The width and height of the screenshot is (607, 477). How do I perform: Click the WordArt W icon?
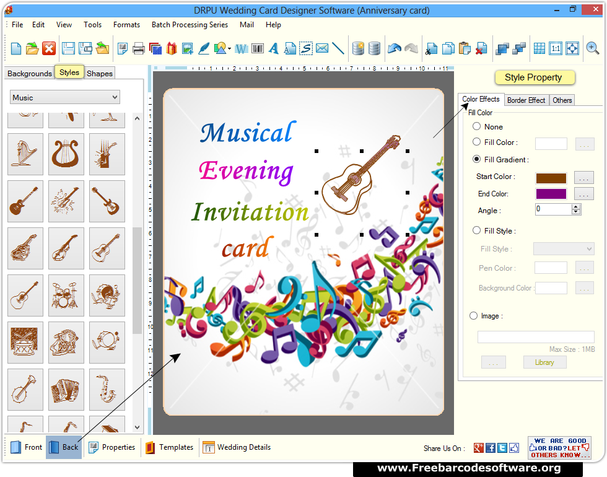[x=241, y=49]
